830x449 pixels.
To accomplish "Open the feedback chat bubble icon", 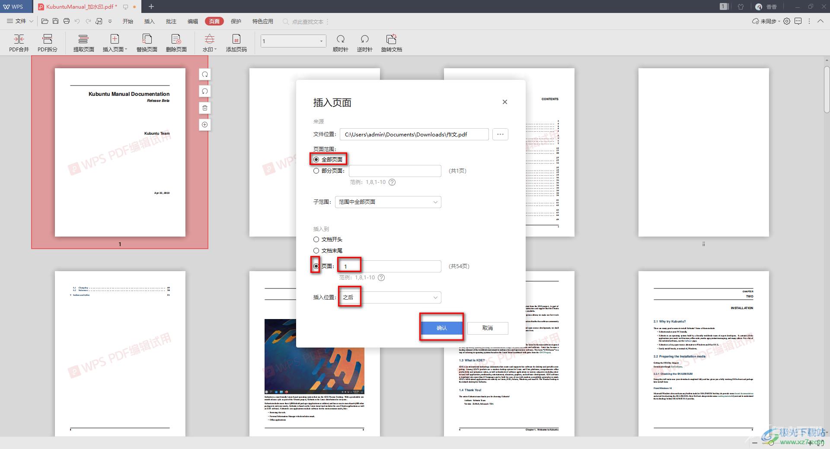I will [798, 21].
